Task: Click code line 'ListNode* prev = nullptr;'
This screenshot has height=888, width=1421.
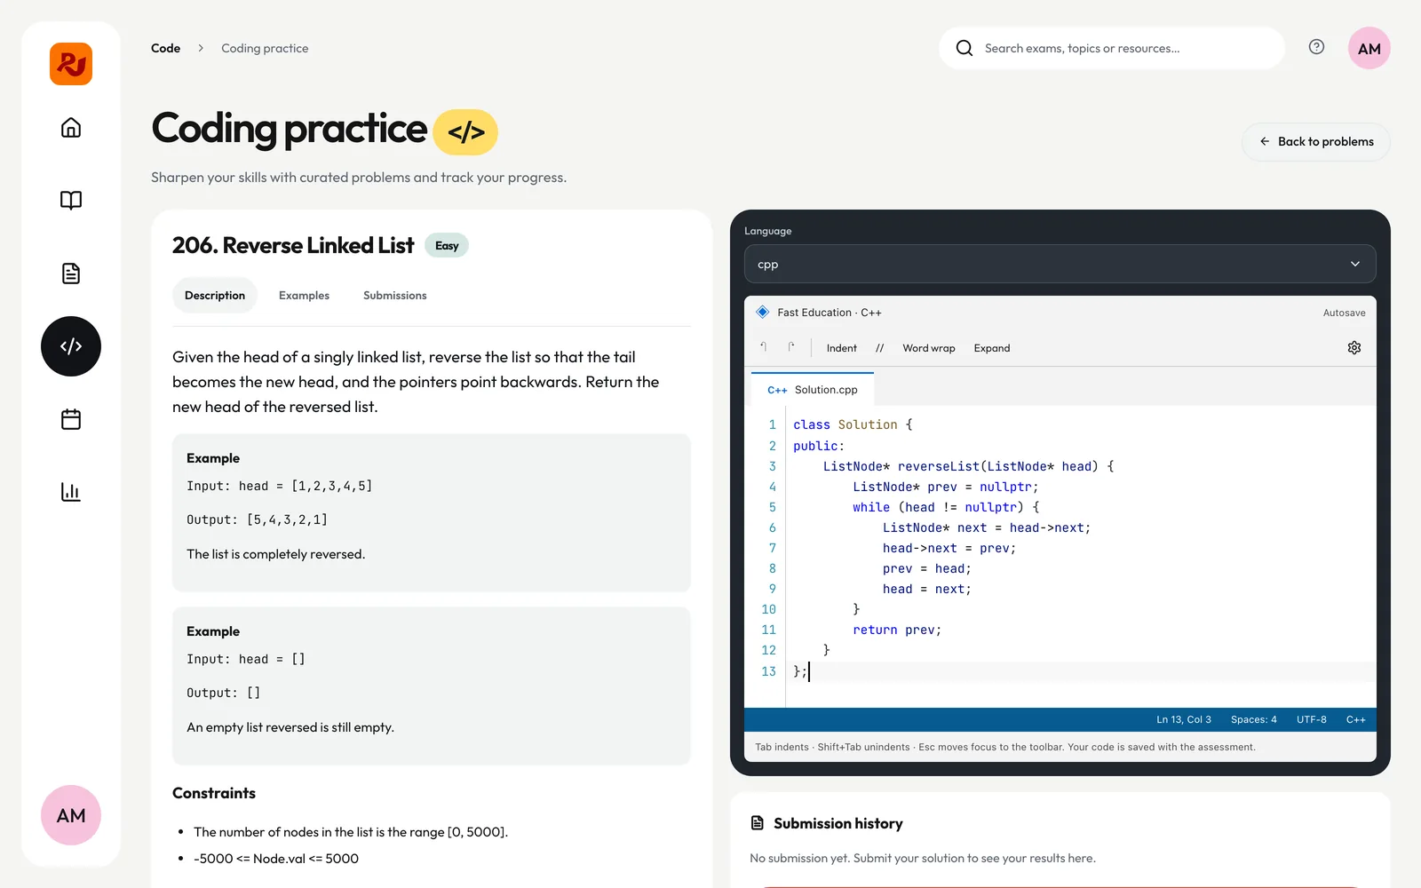Action: click(x=946, y=487)
